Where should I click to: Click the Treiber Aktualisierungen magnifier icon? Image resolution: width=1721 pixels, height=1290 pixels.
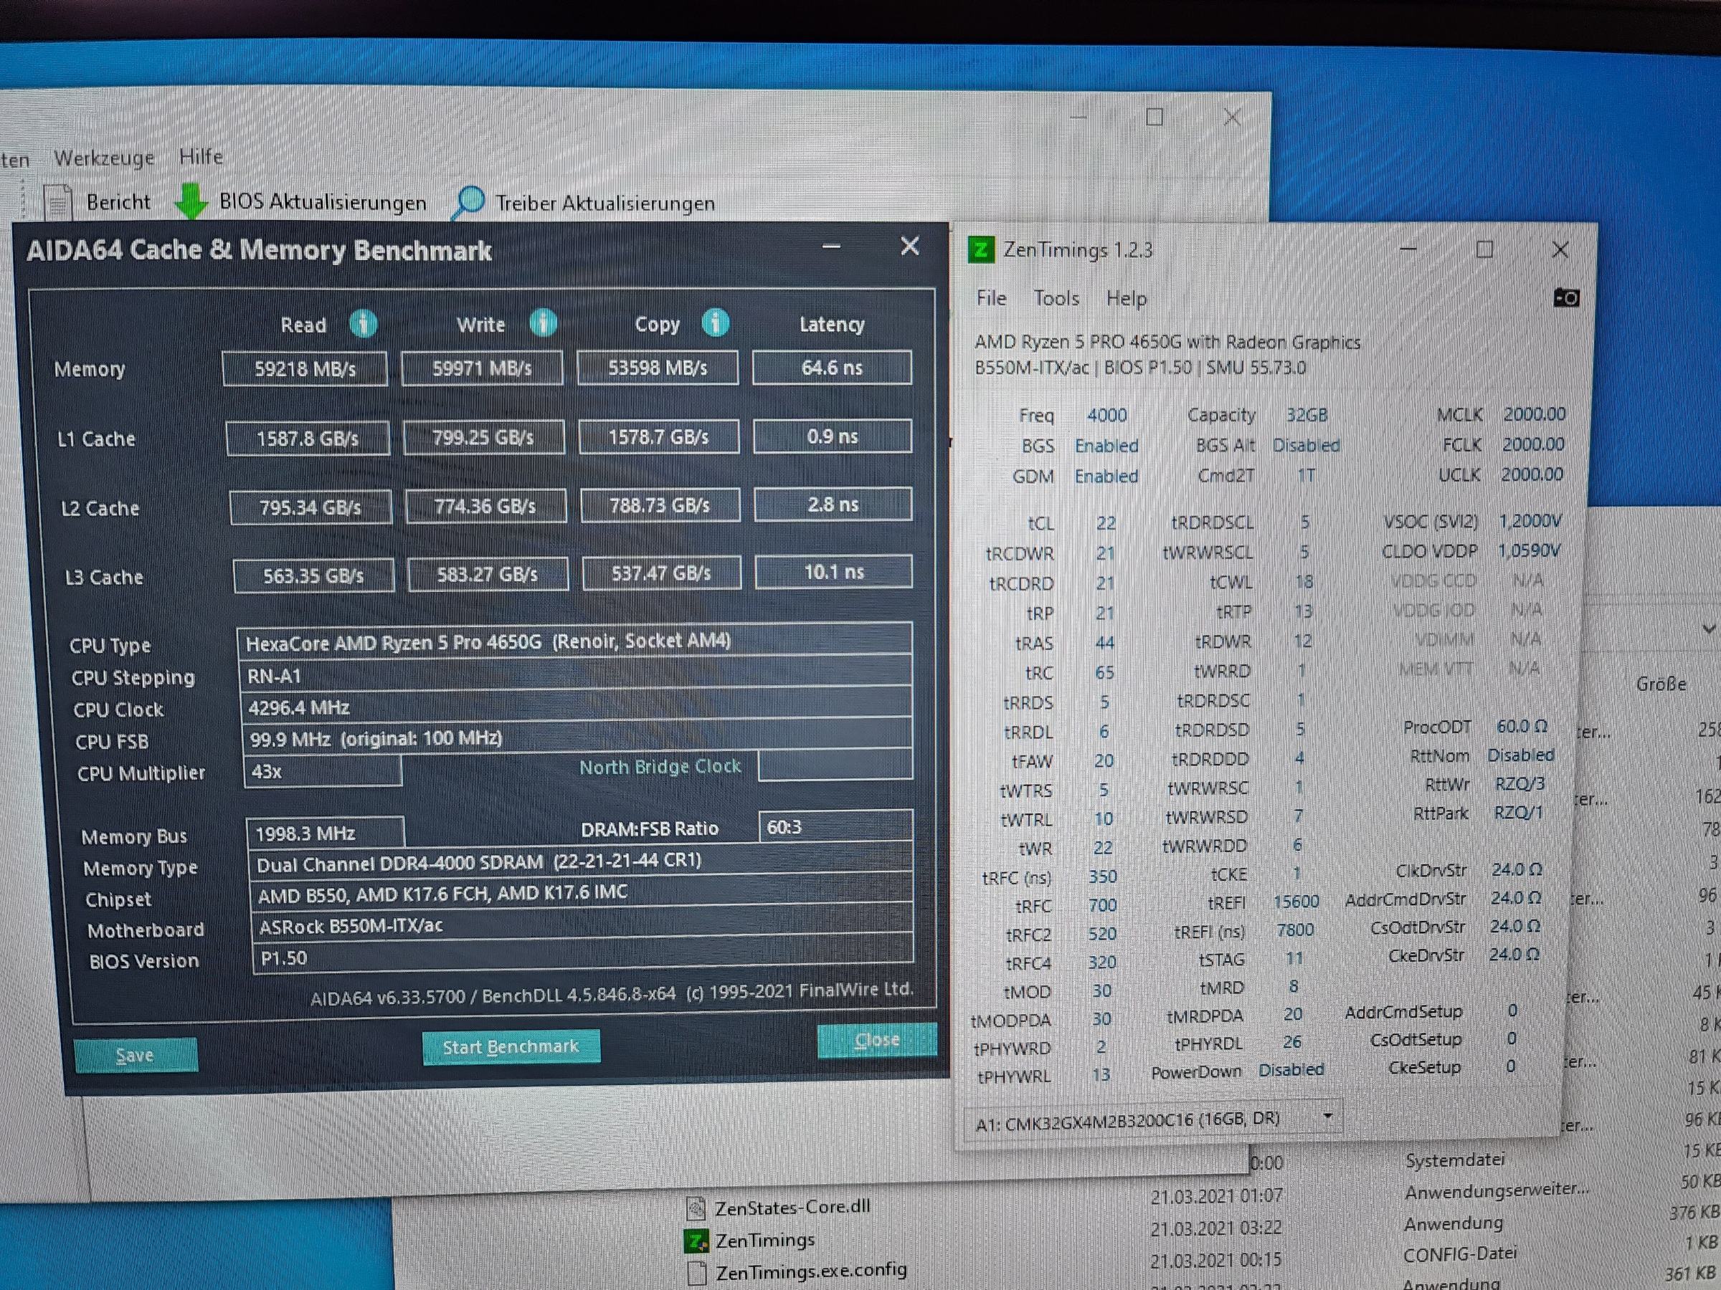tap(468, 201)
